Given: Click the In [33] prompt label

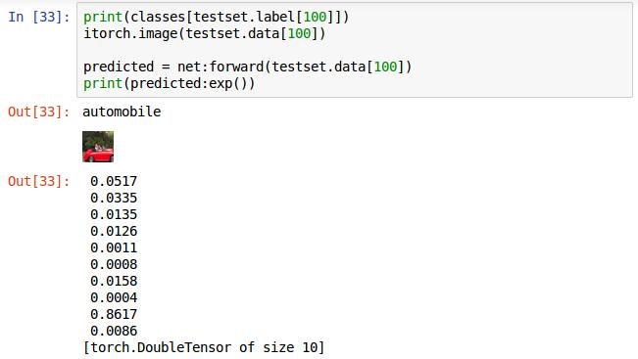Looking at the screenshot, I should 39,17.
